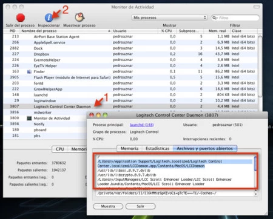Click the process list vertical scrollbar
Screen dimensions: 273x219
pyautogui.click(x=260, y=67)
